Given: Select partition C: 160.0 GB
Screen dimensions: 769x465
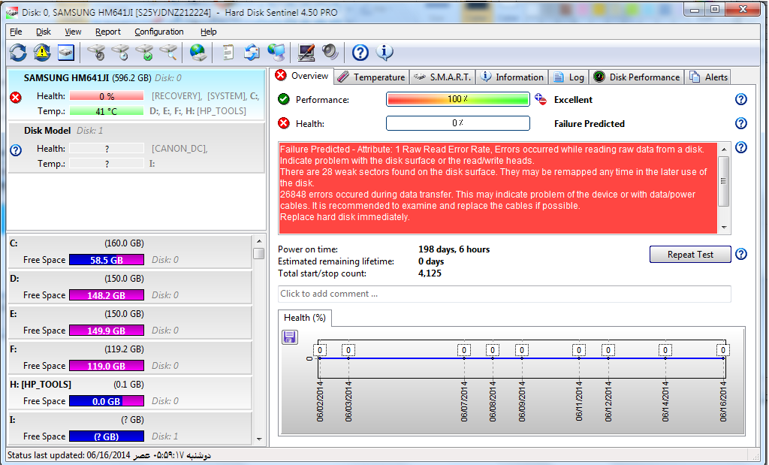Looking at the screenshot, I should 130,252.
